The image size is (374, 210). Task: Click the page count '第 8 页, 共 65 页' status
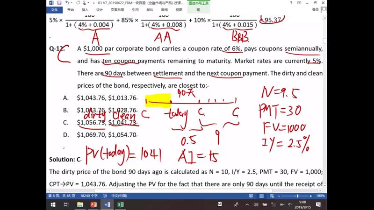coord(62,196)
